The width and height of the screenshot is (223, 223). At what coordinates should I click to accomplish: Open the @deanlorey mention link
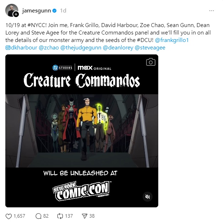(118, 48)
